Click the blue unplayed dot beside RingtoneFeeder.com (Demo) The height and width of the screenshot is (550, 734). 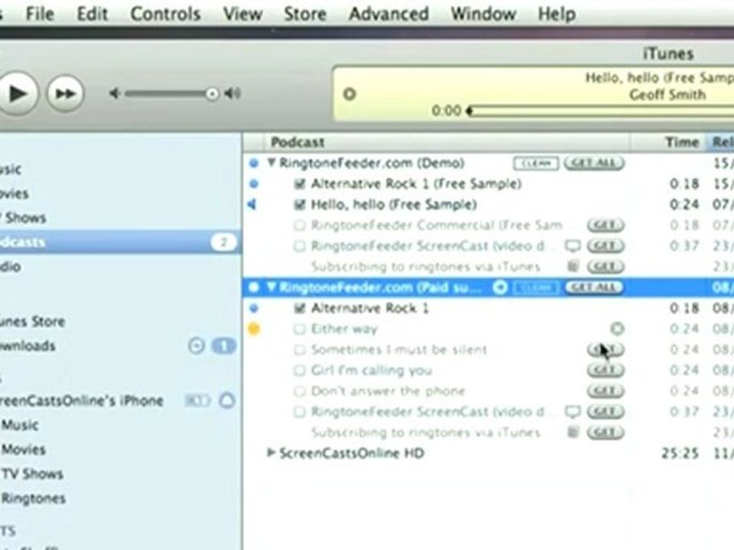tap(254, 163)
